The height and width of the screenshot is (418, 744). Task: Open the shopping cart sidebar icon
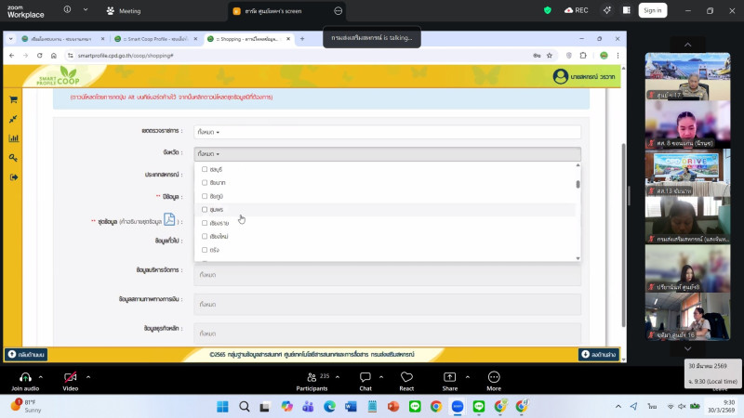tap(13, 100)
